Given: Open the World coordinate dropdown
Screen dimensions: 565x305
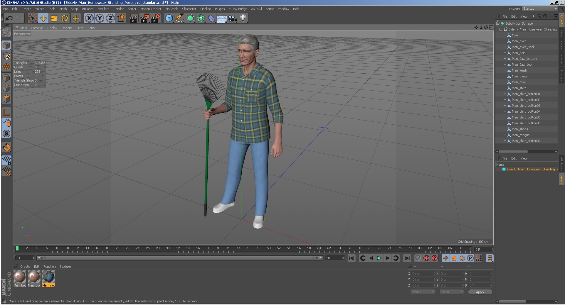Looking at the screenshot, I should 423,292.
